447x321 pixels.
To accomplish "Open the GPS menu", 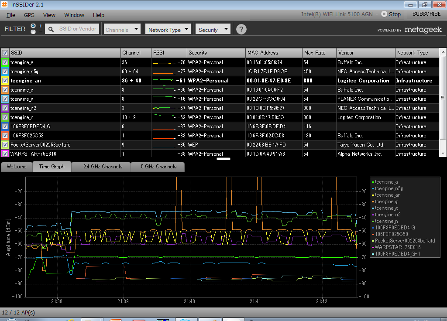I will tap(29, 15).
